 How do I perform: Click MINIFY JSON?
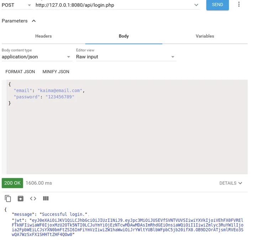click(56, 72)
